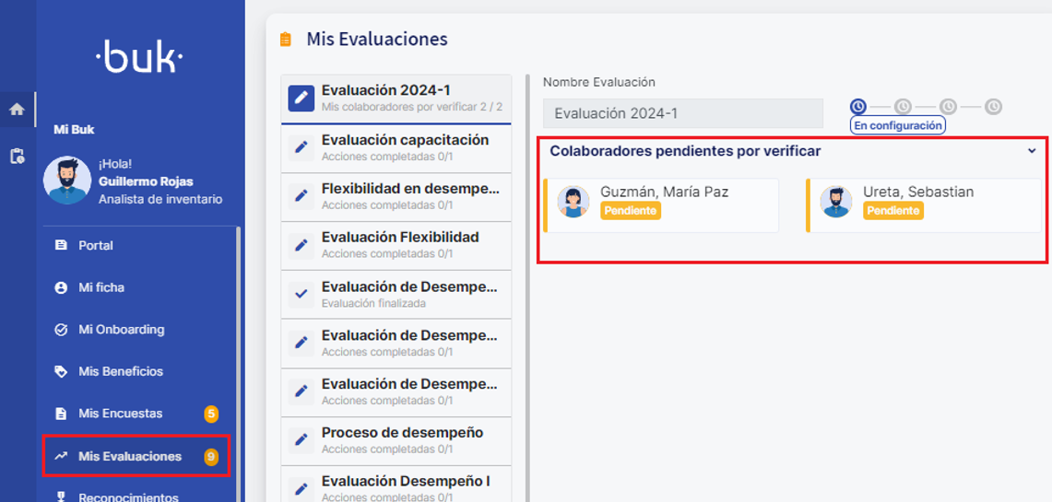Click first clock step in progress tracker
The image size is (1052, 502).
click(x=857, y=107)
